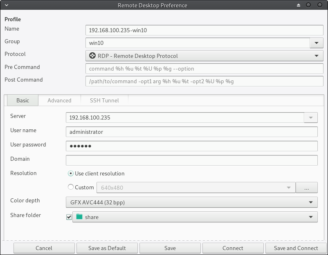The image size is (328, 255).
Task: Switch to the SSH Tunnel tab
Action: click(x=104, y=100)
